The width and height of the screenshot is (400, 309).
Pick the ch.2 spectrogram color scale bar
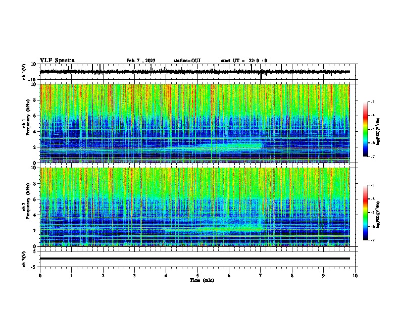[x=365, y=213]
